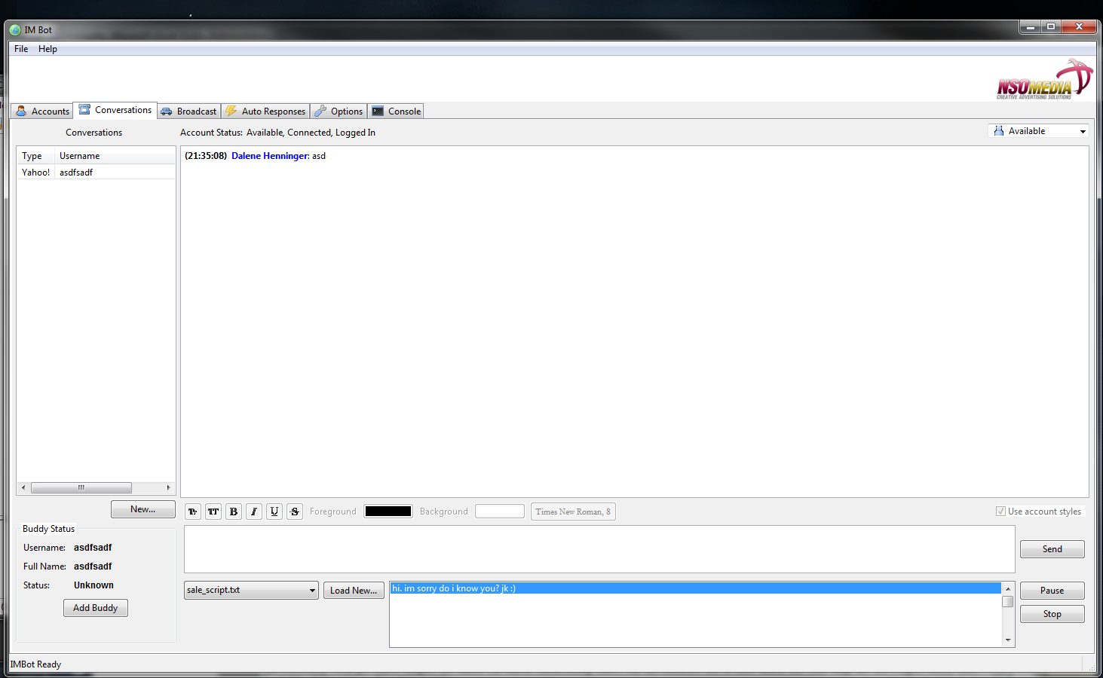Select the Yahoo! asdfsadf conversation row
Screen dimensions: 1103x678
(x=96, y=173)
